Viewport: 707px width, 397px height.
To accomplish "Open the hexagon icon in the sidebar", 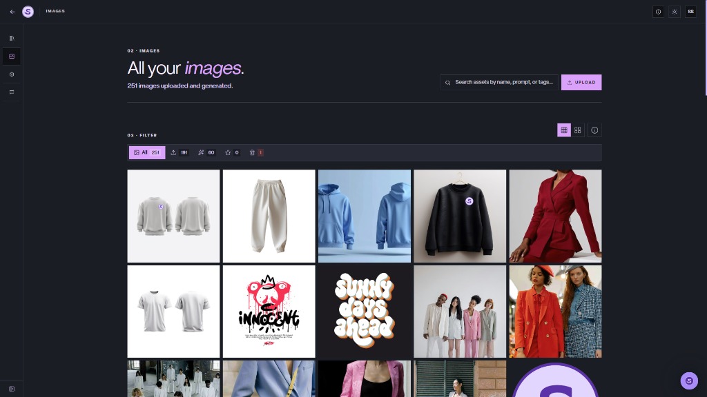I will (x=12, y=74).
